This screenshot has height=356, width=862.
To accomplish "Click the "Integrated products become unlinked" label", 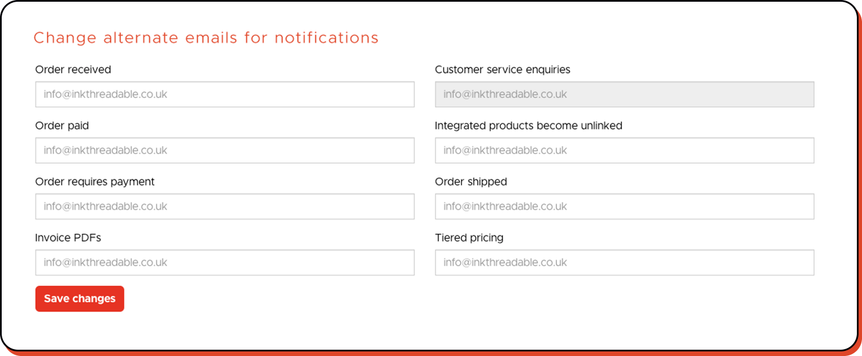I will [528, 126].
